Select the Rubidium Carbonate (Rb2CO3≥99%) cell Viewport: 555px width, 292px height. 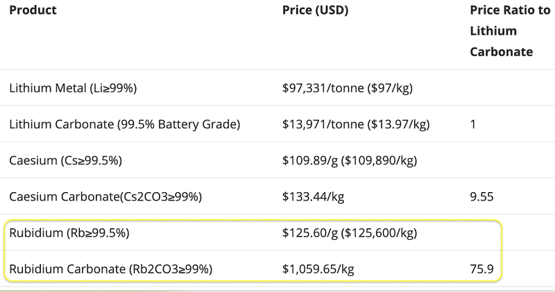tap(111, 269)
